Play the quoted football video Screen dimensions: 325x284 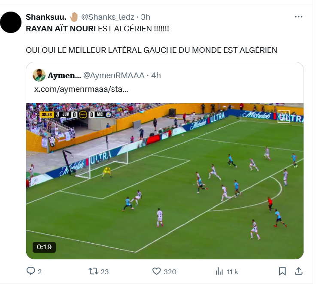(x=165, y=181)
